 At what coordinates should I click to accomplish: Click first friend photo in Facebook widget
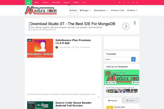coord(108,91)
